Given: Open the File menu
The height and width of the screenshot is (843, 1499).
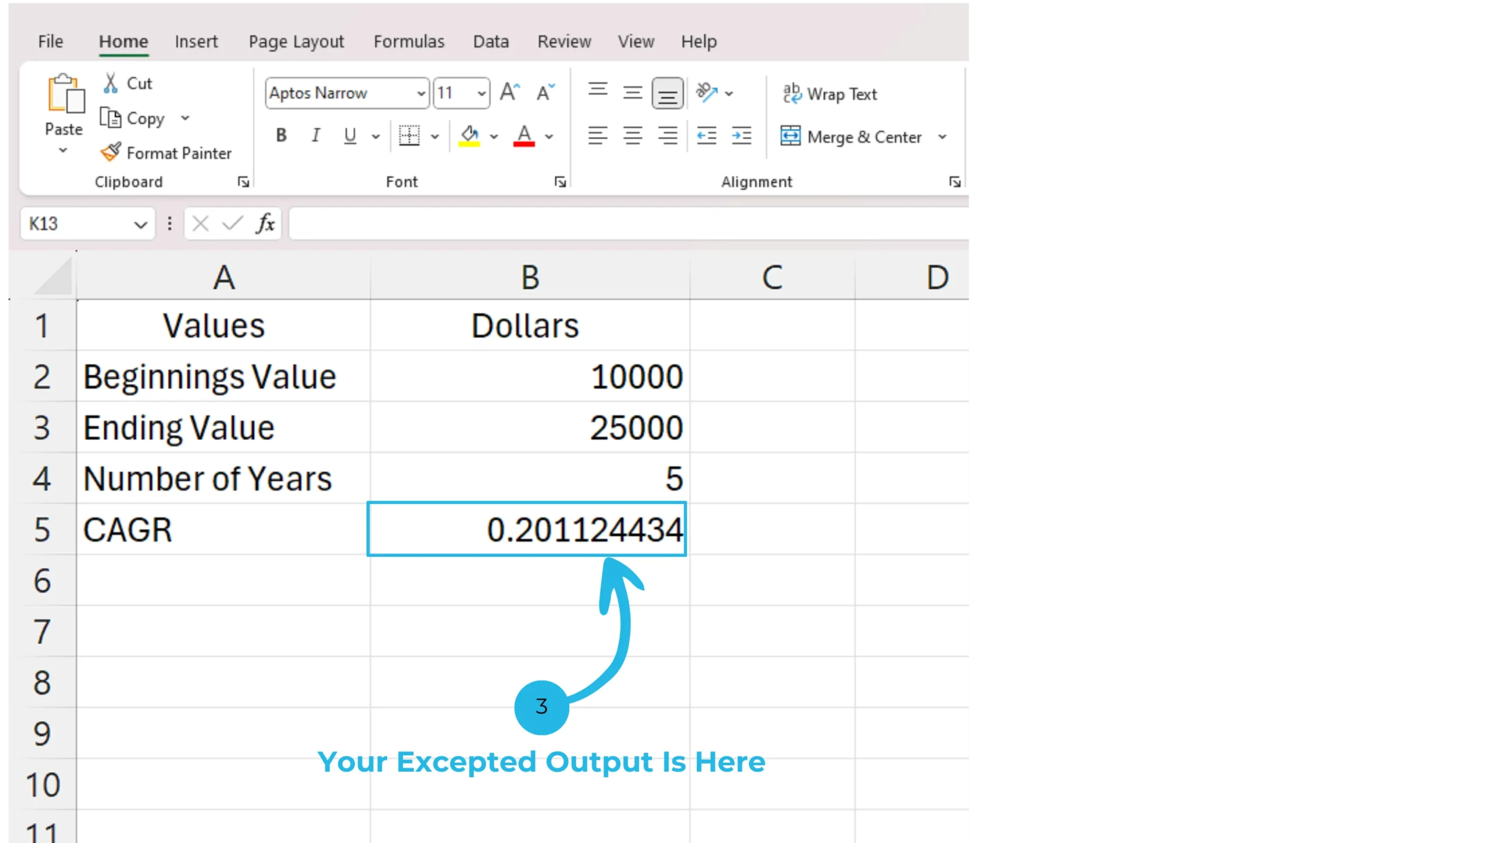Looking at the screenshot, I should (x=50, y=42).
